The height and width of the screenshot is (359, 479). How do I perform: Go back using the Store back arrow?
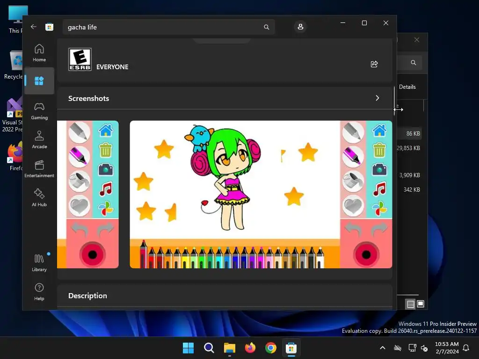tap(34, 27)
